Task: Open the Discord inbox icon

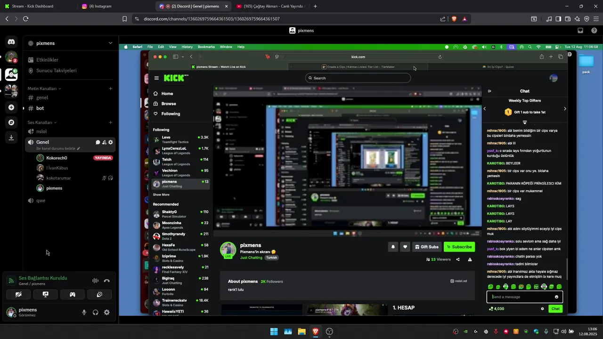Action: coord(580,31)
